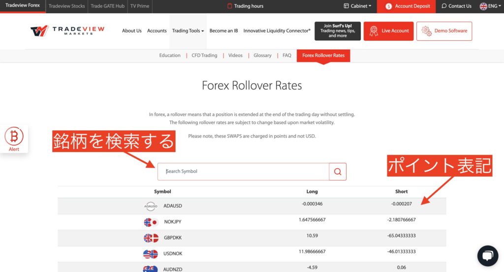Viewport: 504px width, 272px height.
Task: Click the Demo Software button
Action: point(444,31)
